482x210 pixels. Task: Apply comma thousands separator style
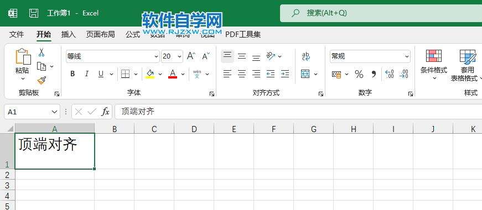tap(374, 74)
